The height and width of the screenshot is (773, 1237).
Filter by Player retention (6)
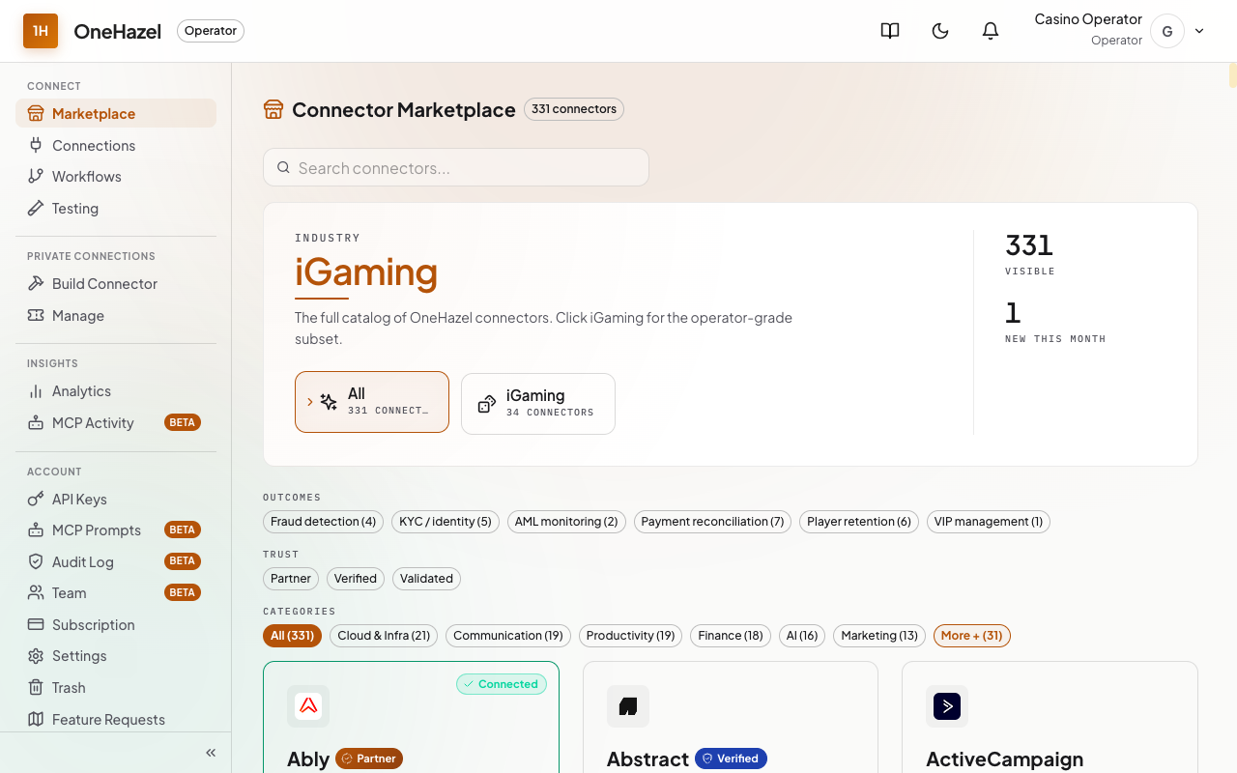859,522
